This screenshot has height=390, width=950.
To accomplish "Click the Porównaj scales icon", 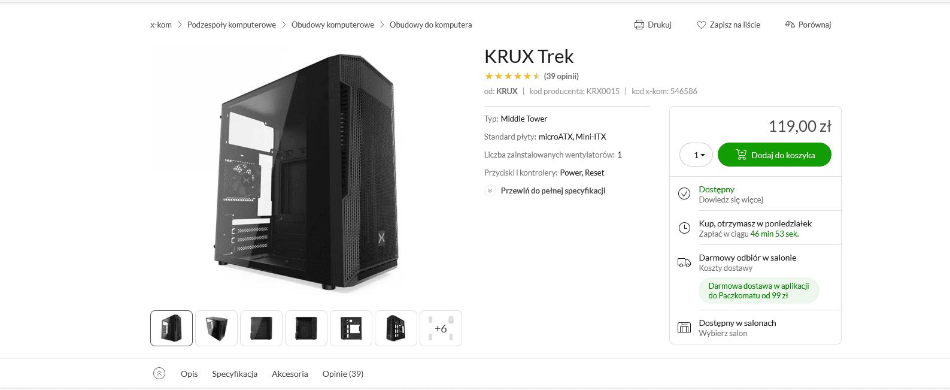I will coord(790,25).
